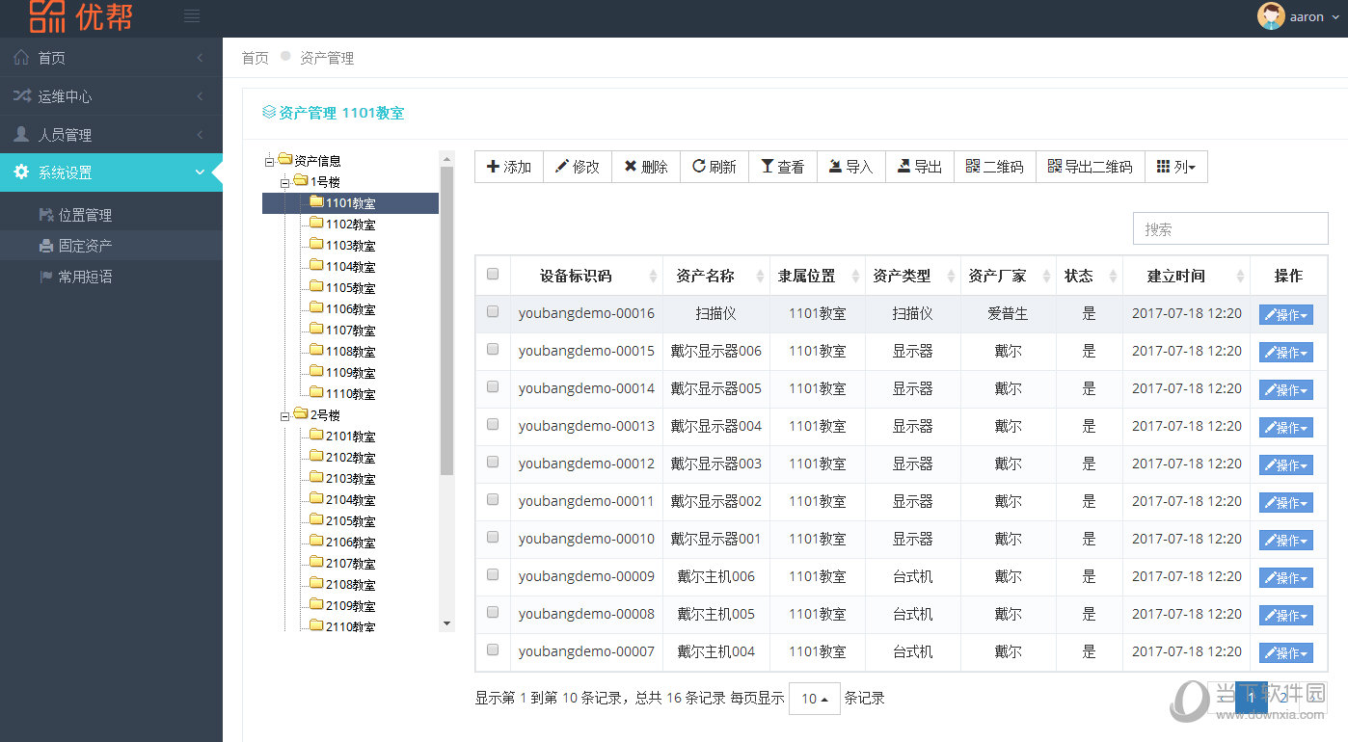This screenshot has height=742, width=1348.
Task: Check the row youbangdemo-00016 checkbox
Action: 493,311
